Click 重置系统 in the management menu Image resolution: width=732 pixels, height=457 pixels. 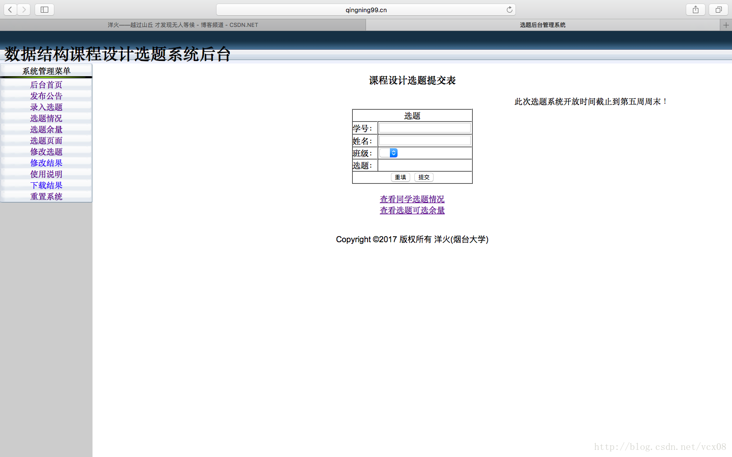[46, 196]
